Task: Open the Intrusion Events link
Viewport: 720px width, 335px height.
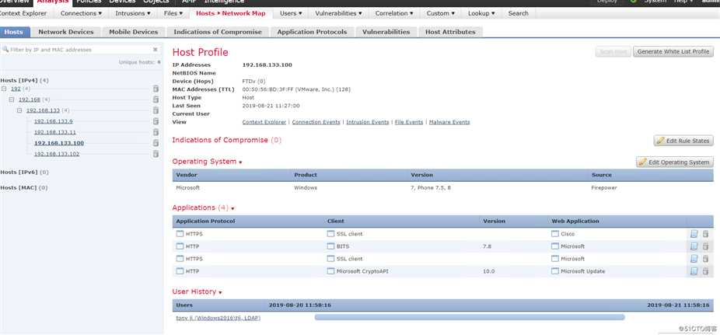Action: [367, 122]
